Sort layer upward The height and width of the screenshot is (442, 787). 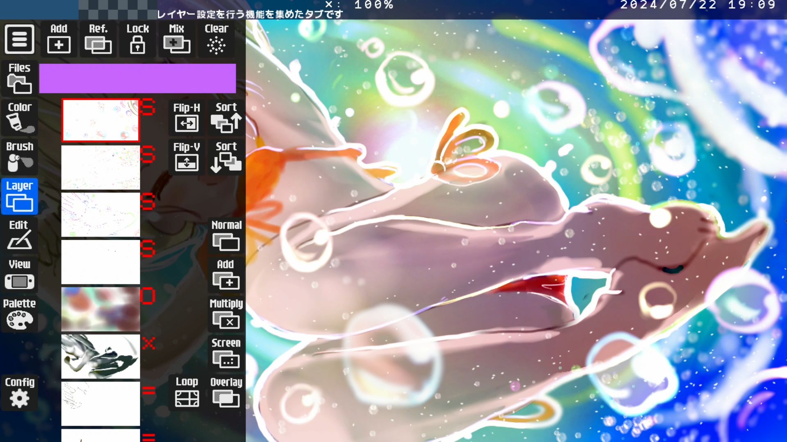(x=226, y=117)
